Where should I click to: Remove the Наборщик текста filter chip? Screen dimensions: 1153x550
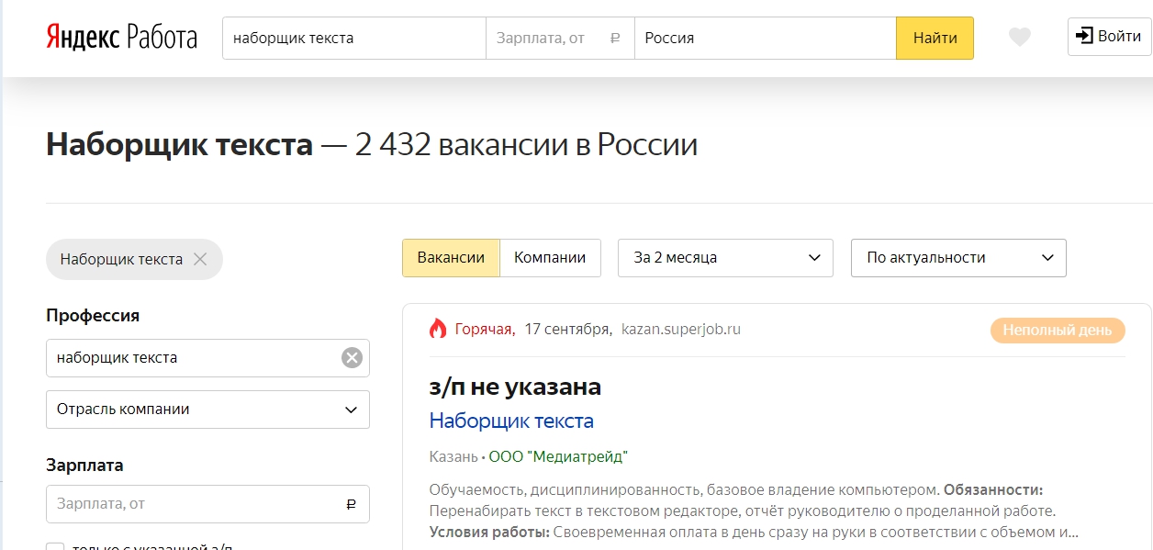click(200, 260)
